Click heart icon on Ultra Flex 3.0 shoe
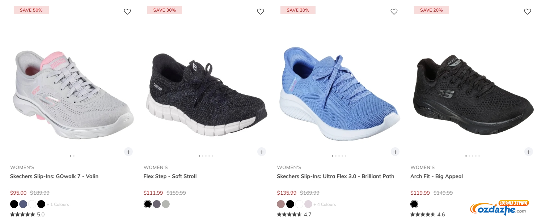Image resolution: width=537 pixels, height=220 pixels. pos(394,12)
